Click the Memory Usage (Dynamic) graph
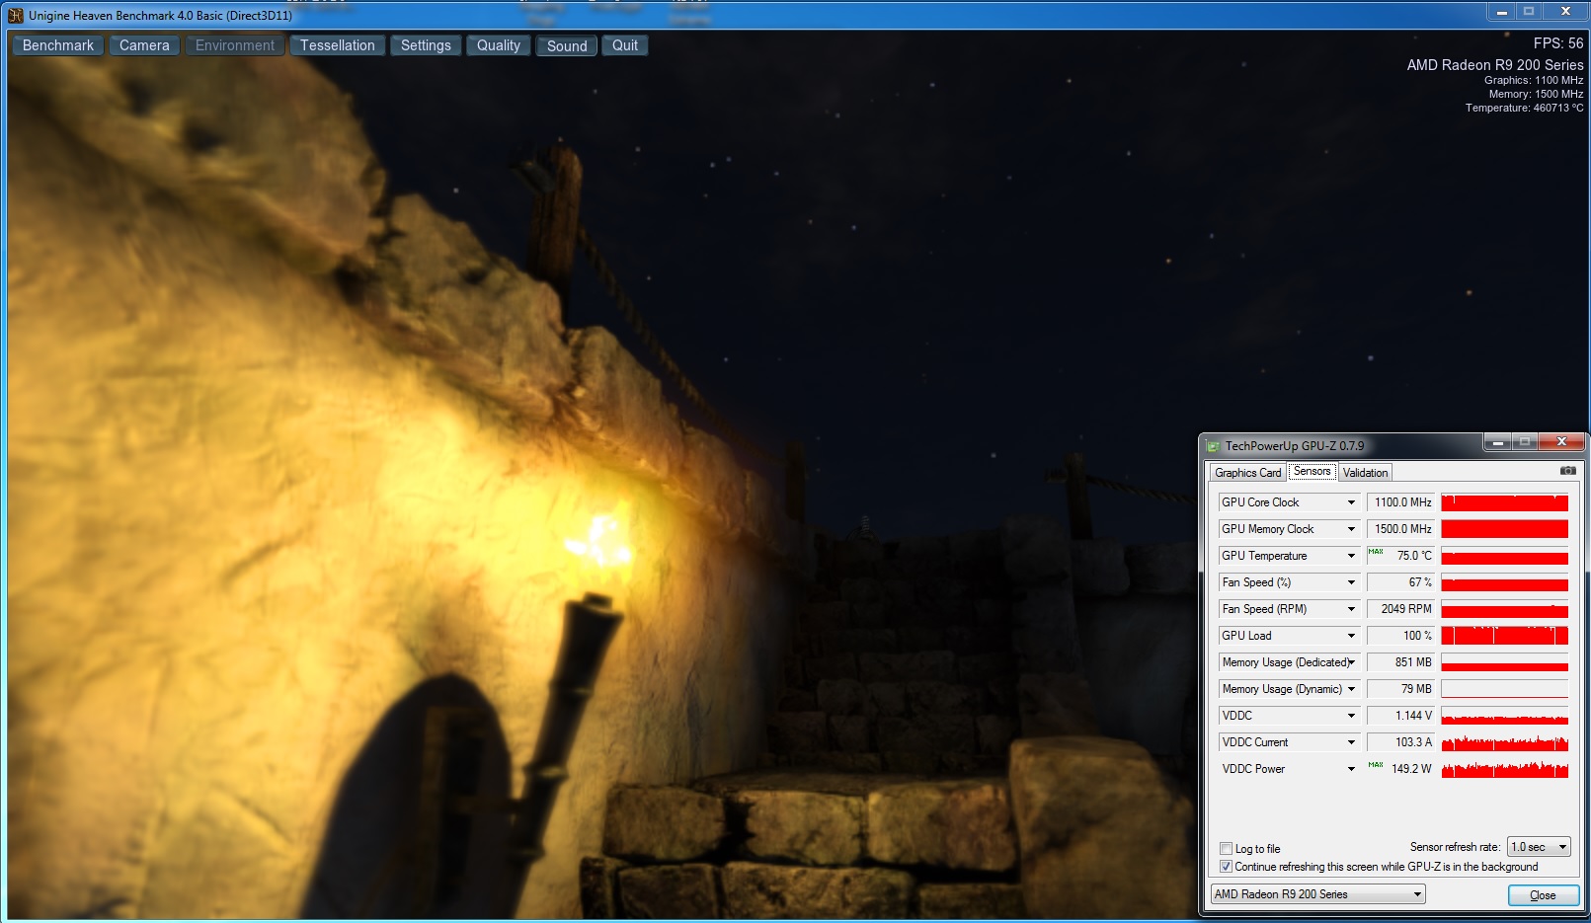This screenshot has height=923, width=1591. point(1504,689)
